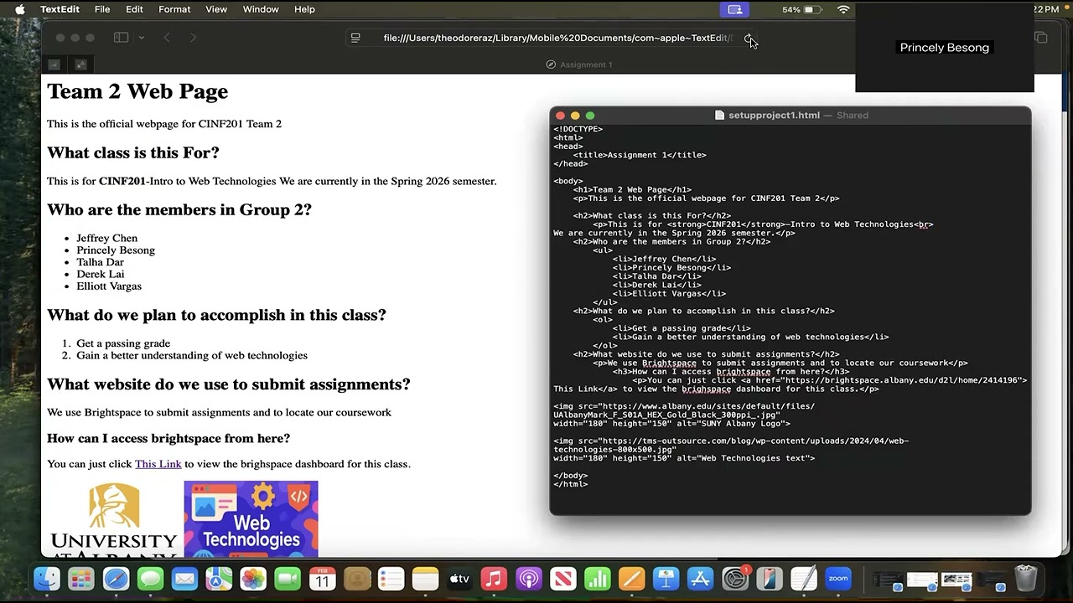
Task: Launch FaceTime from the dock
Action: [x=288, y=579]
